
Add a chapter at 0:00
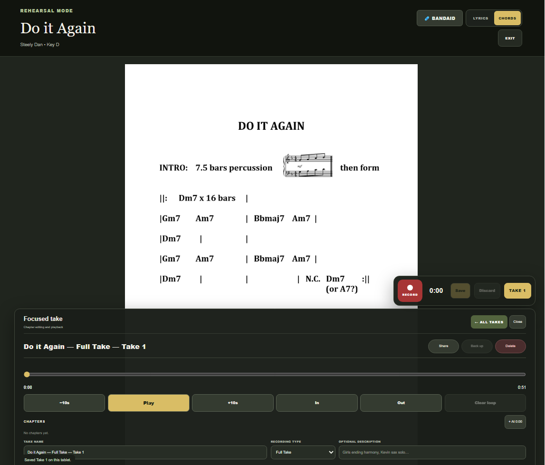pyautogui.click(x=515, y=422)
